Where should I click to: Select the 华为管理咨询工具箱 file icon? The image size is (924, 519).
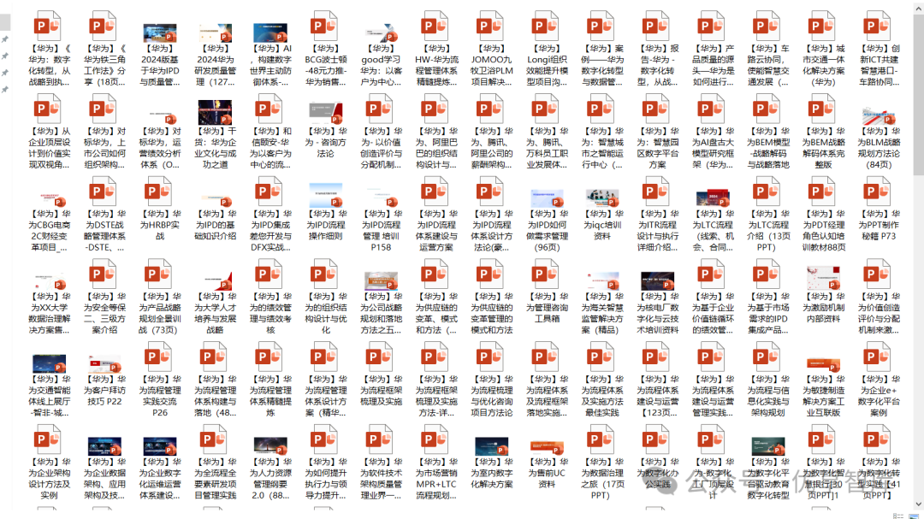[547, 275]
